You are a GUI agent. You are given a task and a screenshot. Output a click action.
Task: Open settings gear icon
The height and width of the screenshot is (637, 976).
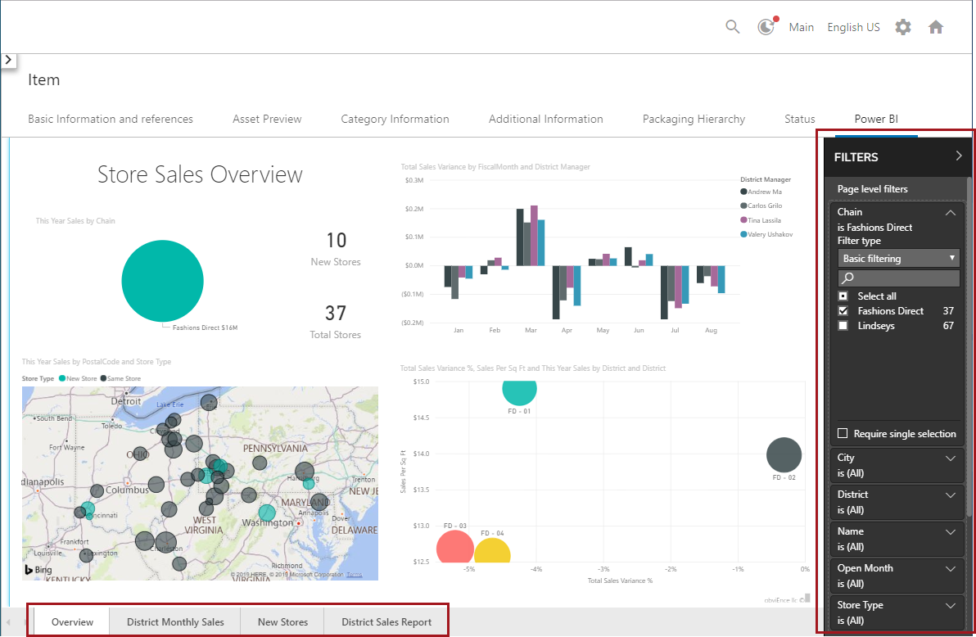click(x=902, y=27)
